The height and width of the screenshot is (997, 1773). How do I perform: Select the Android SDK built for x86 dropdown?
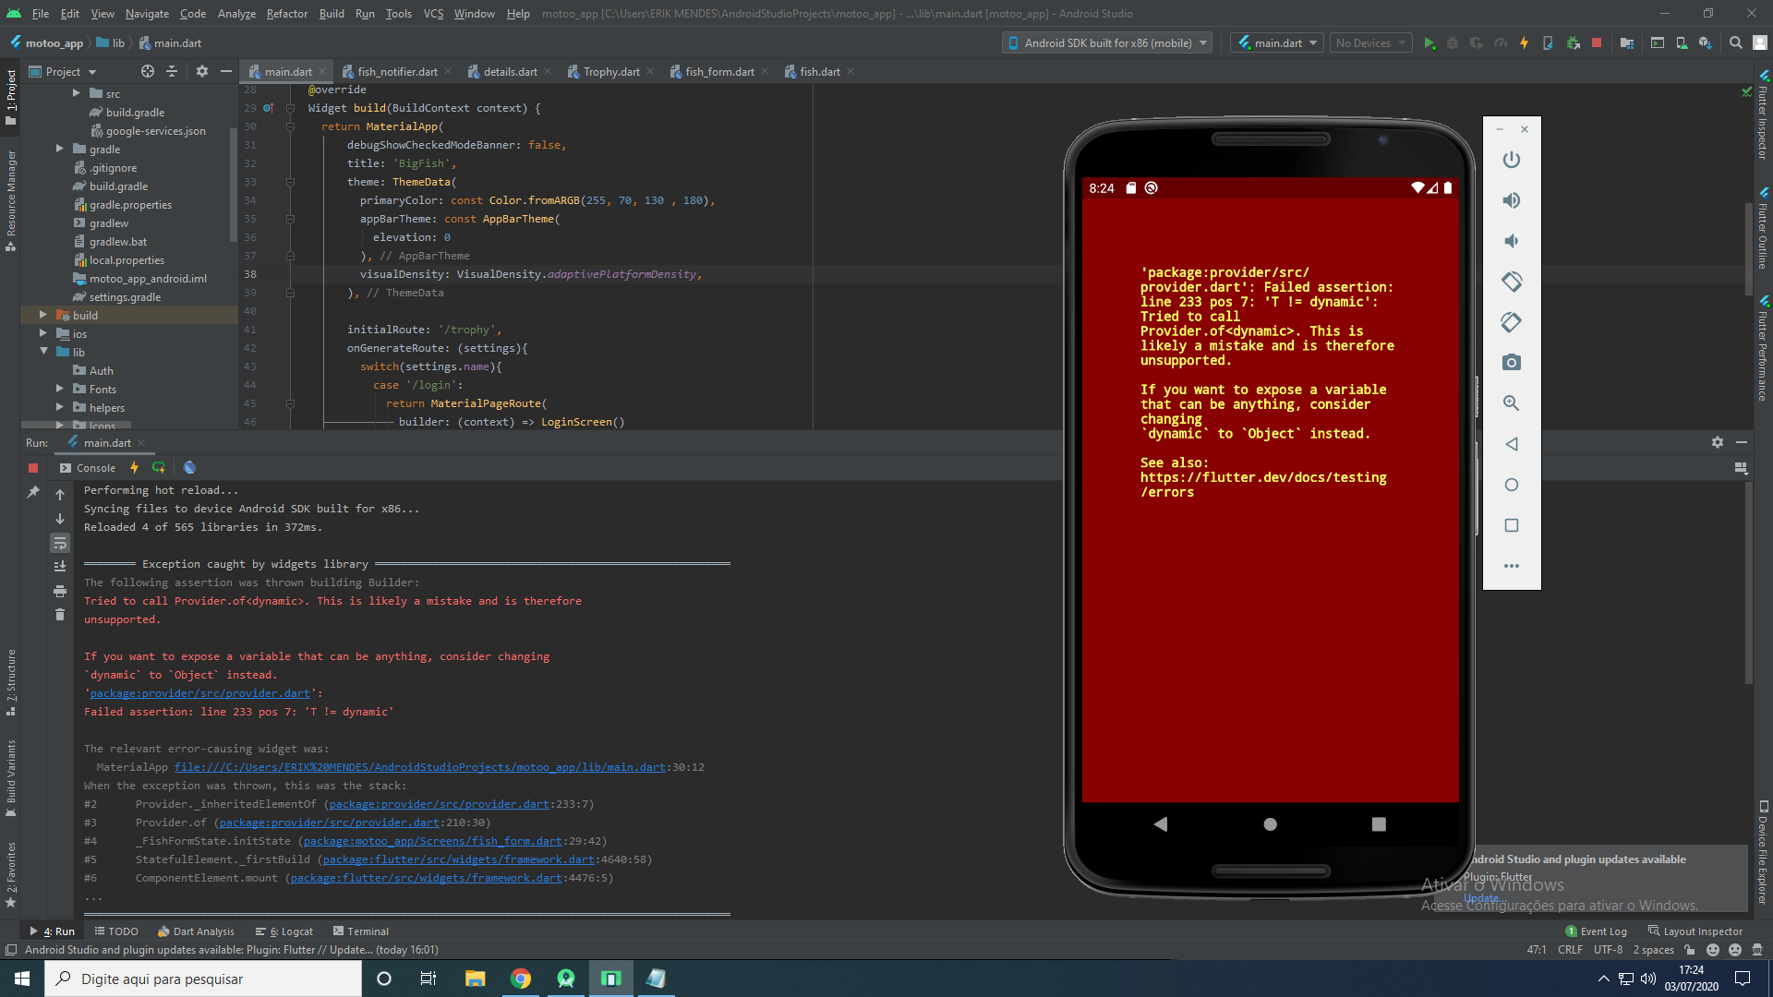[x=1104, y=42]
